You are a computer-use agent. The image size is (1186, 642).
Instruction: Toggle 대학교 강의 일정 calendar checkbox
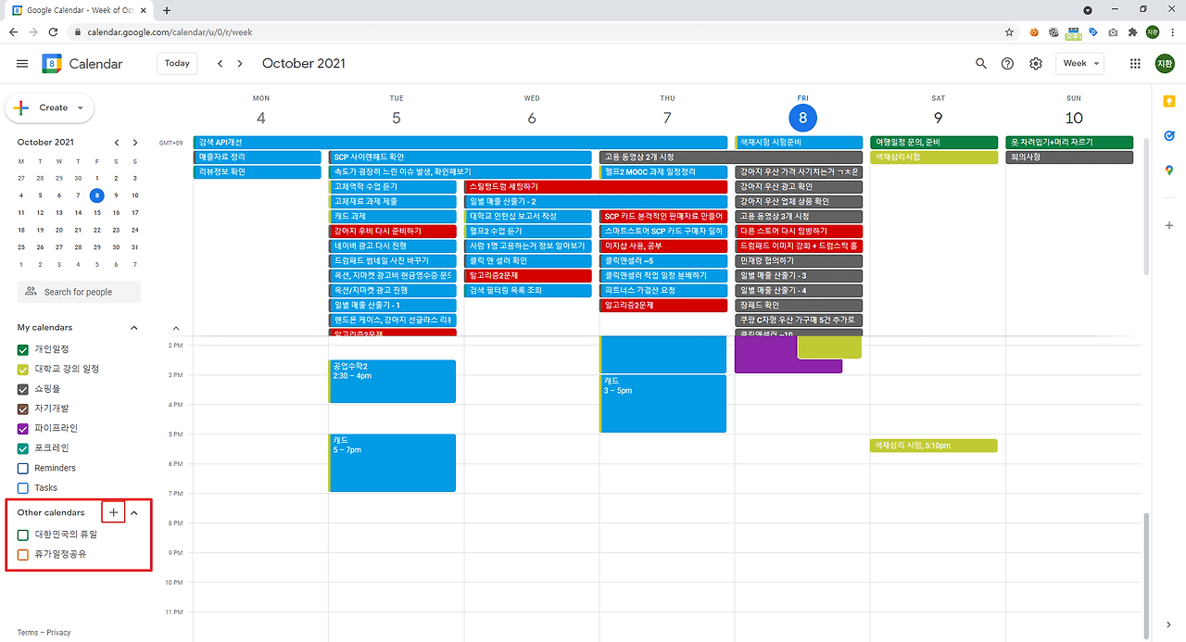23,369
